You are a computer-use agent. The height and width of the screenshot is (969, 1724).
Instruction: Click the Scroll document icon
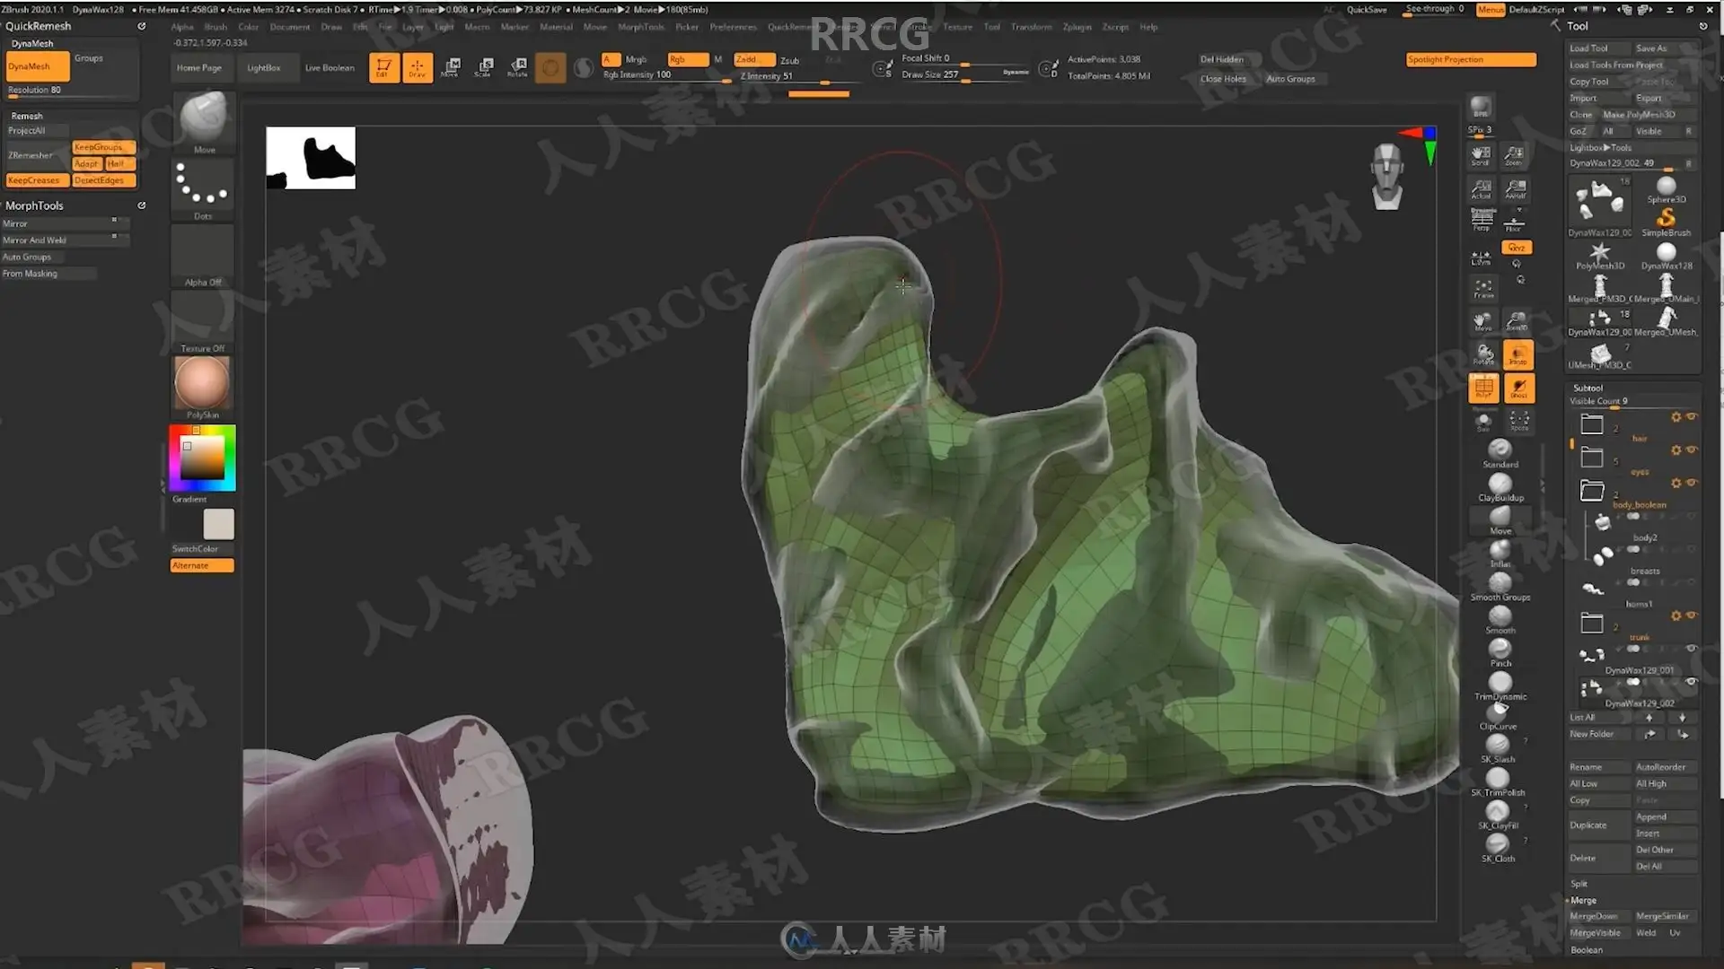[x=1481, y=156]
